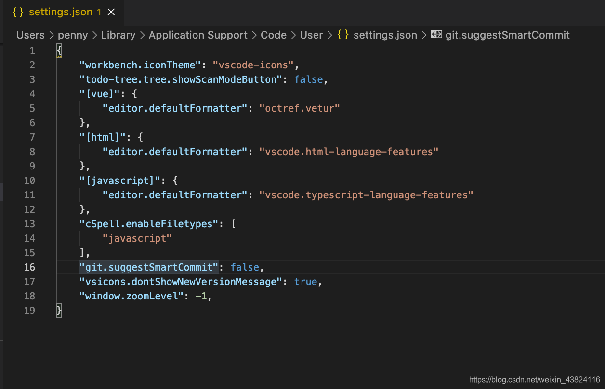Open the settings.json breadcrumb segment
605x389 pixels.
385,35
